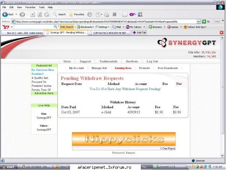Image resolution: width=226 pixels, height=170 pixels.
Task: Go back using the Back arrow icon
Action: click(x=5, y=14)
